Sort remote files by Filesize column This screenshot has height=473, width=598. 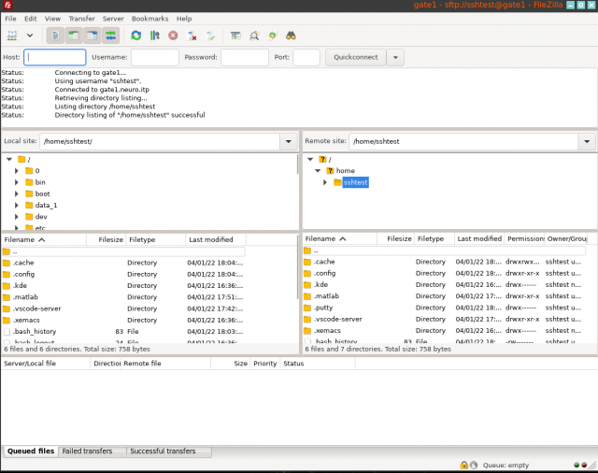[395, 238]
